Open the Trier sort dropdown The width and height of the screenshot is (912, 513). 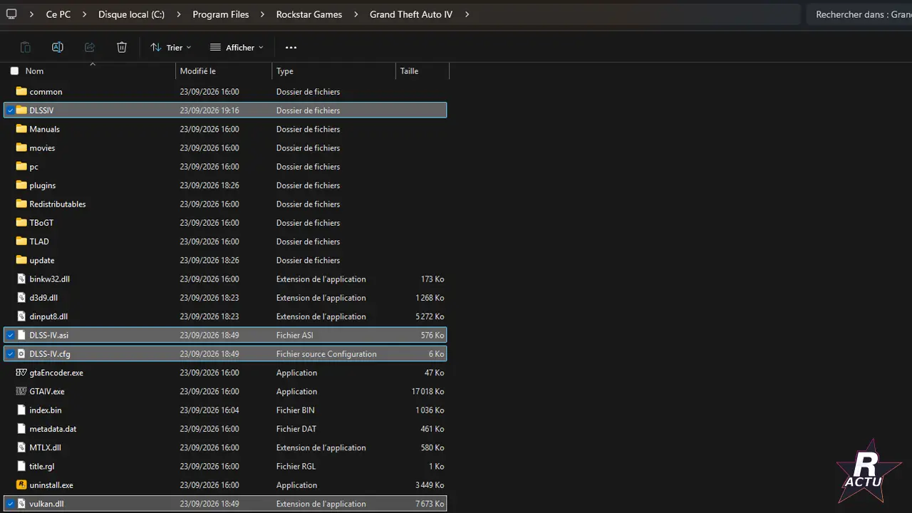pos(171,47)
